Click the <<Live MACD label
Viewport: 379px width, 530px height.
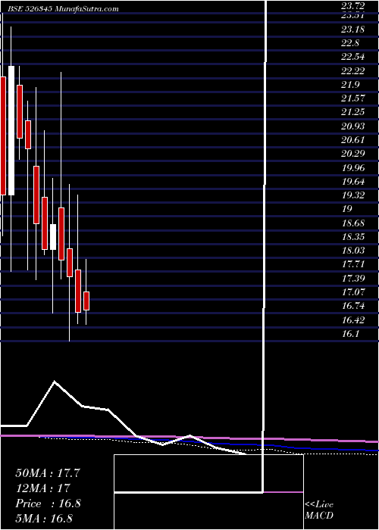pos(319,510)
